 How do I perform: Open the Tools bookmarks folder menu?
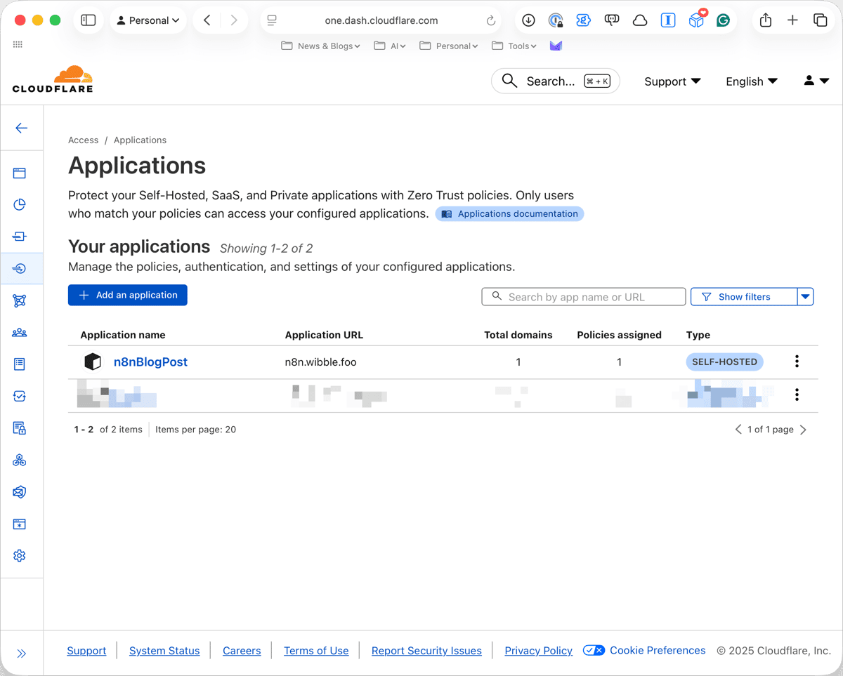click(x=514, y=46)
